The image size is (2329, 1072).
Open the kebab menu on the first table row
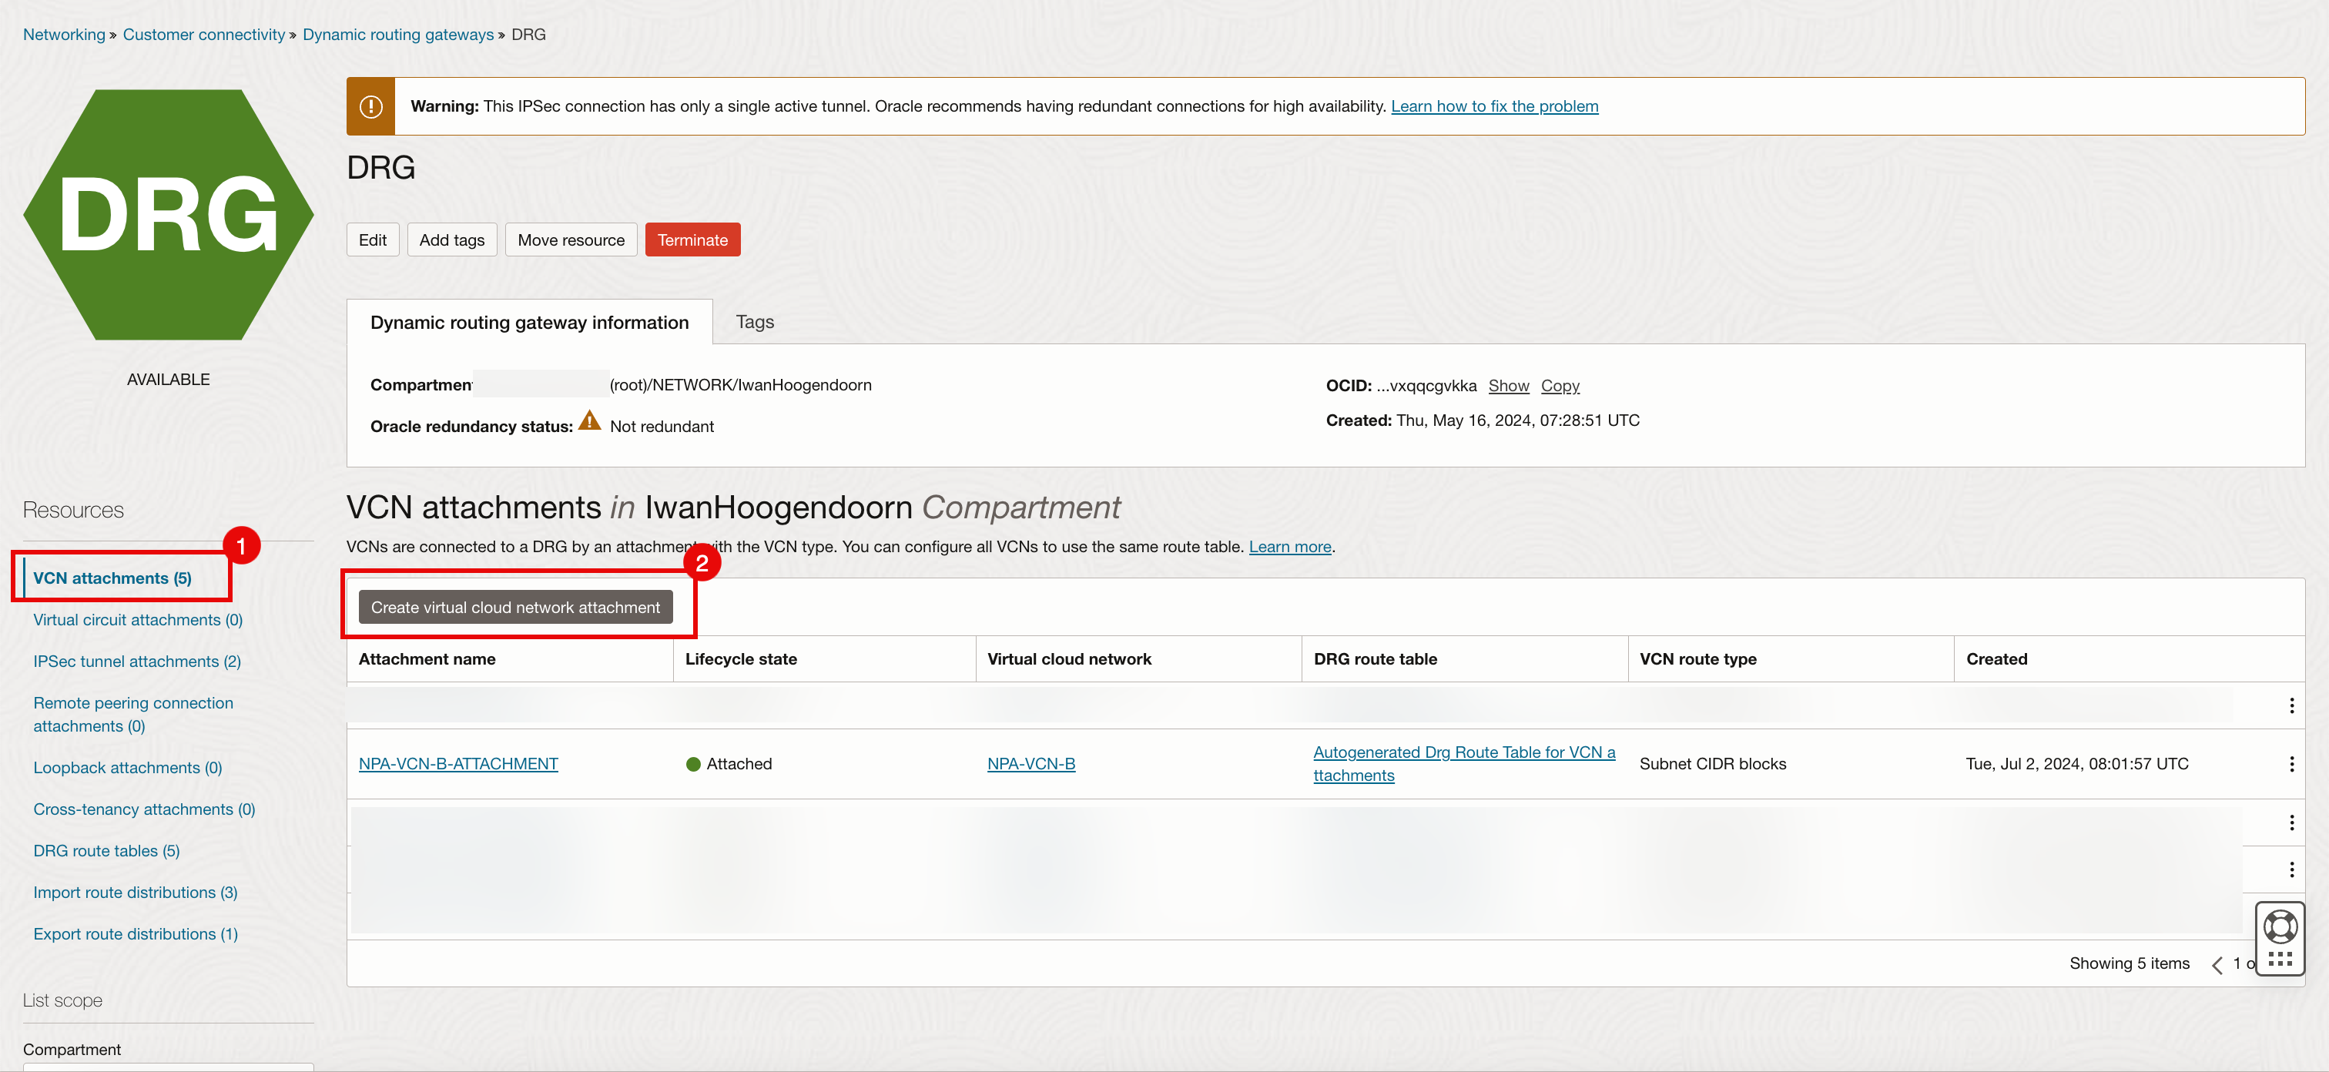tap(2291, 705)
